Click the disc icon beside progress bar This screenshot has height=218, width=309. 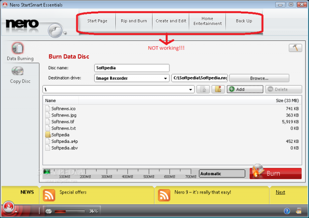pyautogui.click(x=49, y=211)
